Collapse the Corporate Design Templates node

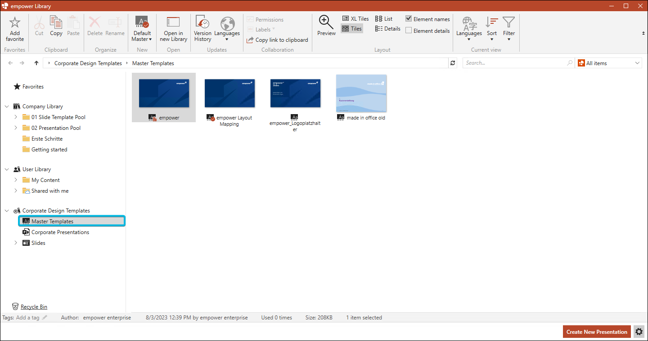pos(7,211)
